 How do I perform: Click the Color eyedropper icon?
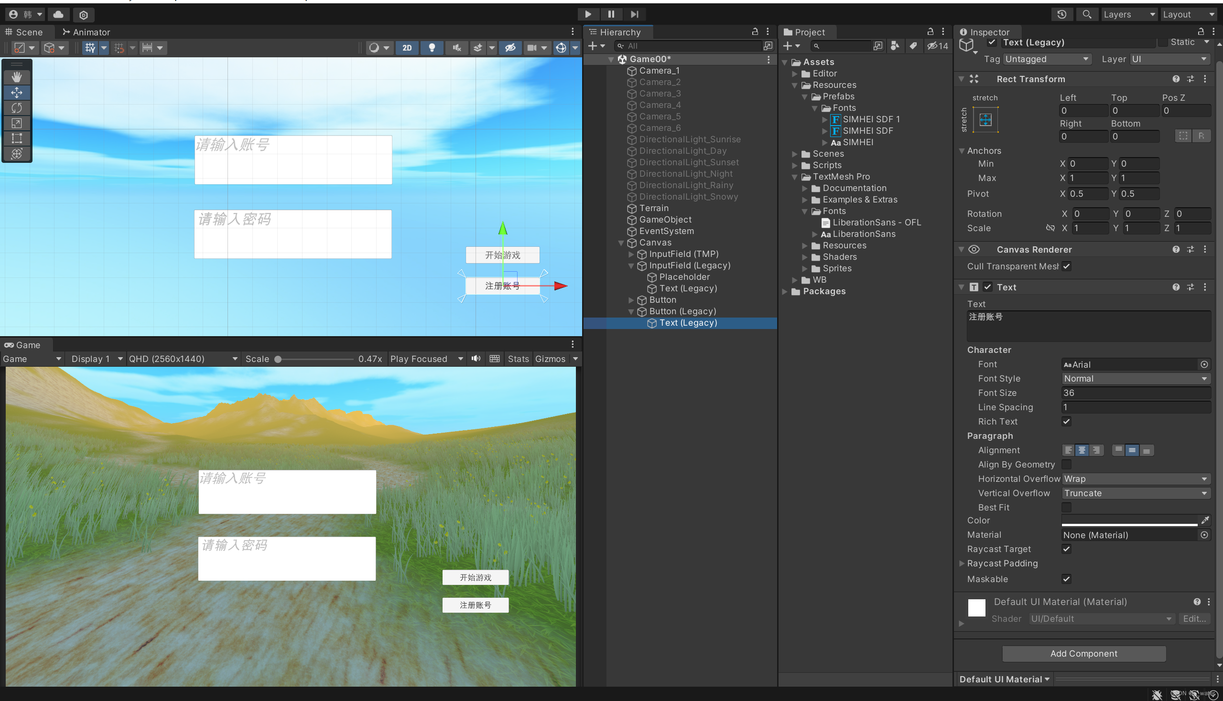pyautogui.click(x=1205, y=520)
